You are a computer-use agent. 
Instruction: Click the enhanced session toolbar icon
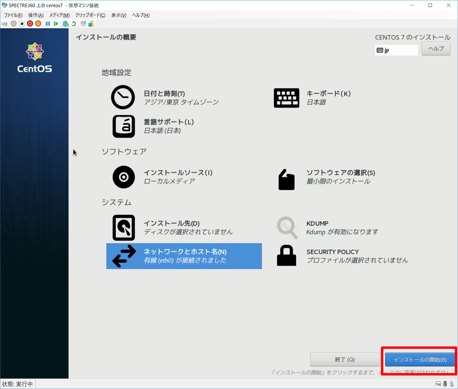tap(83, 24)
